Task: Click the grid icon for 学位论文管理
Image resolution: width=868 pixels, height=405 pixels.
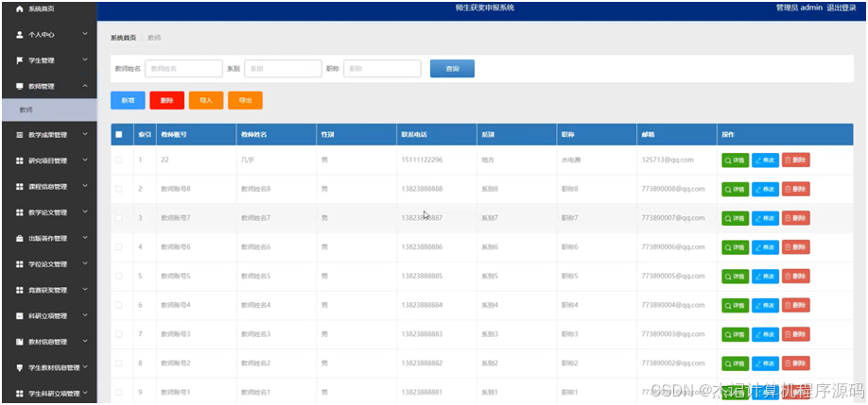Action: [x=19, y=264]
